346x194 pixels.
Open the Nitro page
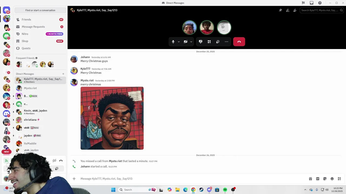tap(40, 34)
